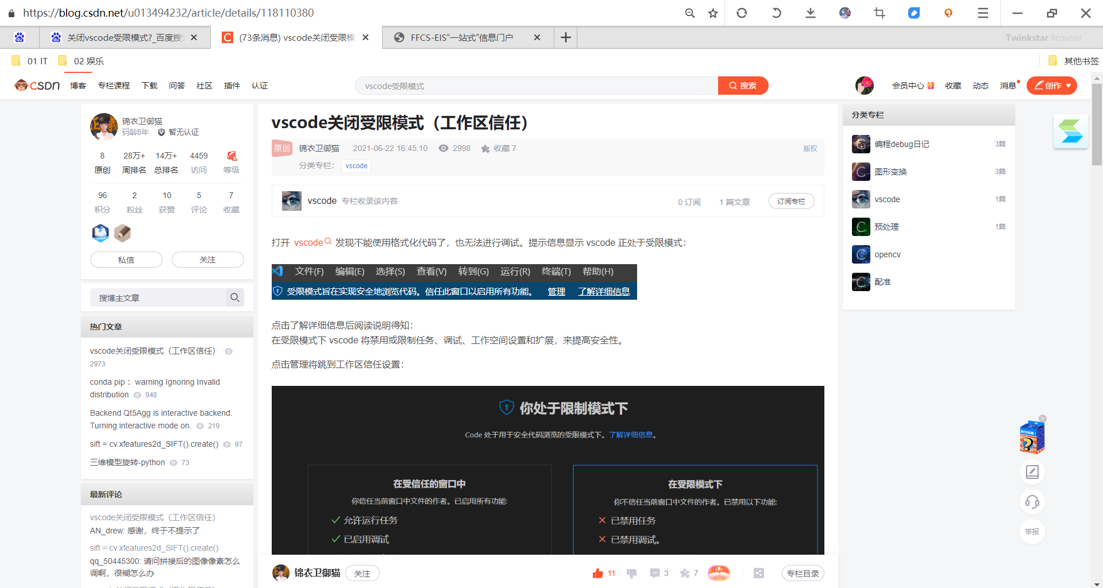
Task: Open 会员中心 in the header
Action: click(913, 86)
